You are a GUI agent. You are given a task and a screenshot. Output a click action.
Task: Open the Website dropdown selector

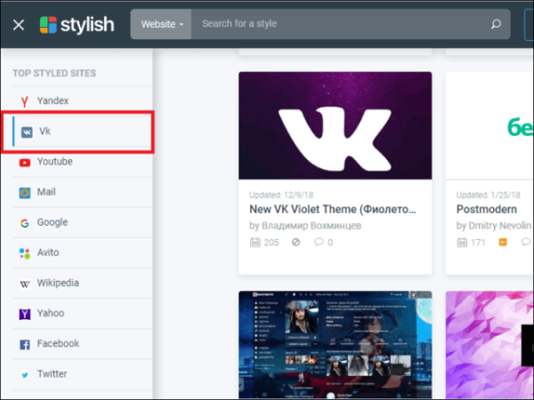161,24
